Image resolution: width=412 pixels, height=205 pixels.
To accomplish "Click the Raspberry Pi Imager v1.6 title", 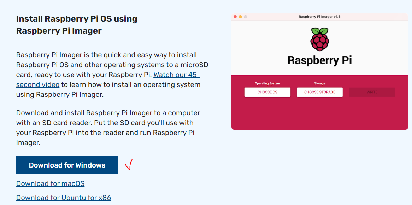I will 319,17.
